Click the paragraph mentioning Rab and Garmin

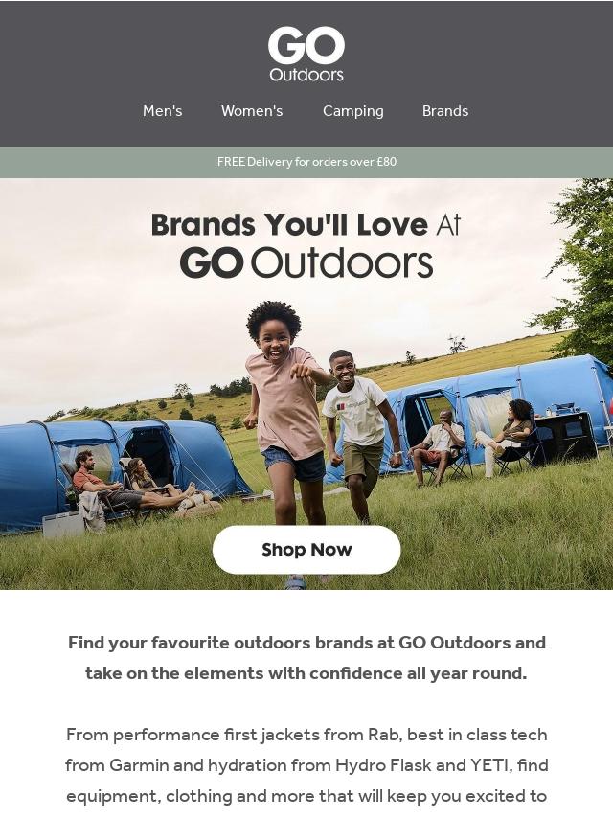pos(306,765)
